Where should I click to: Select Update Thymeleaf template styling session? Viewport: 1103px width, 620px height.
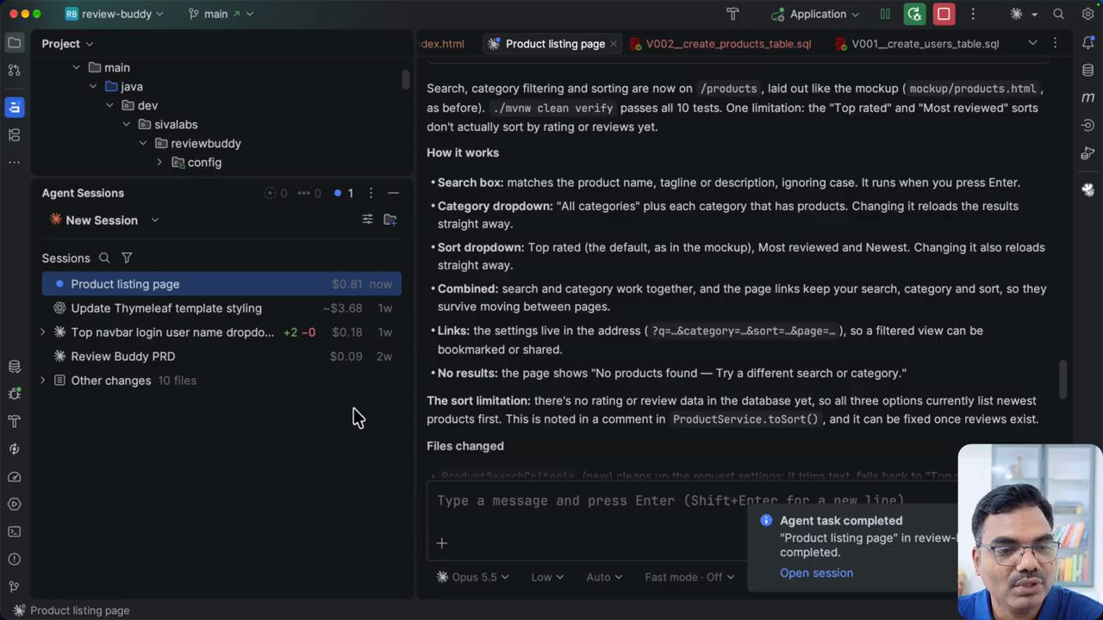(x=221, y=307)
